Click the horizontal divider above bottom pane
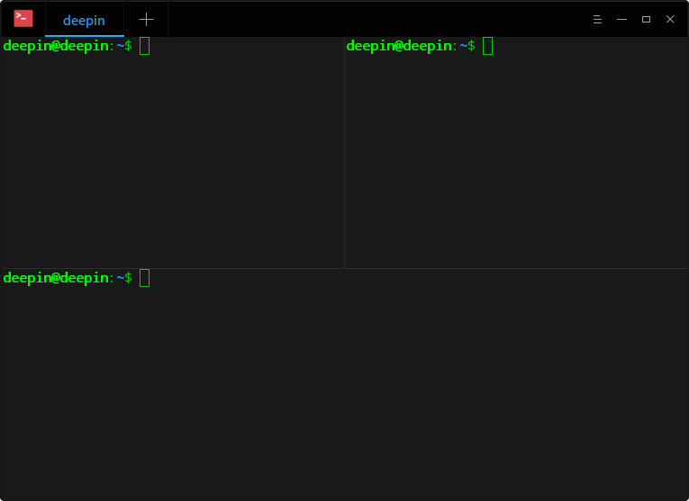The image size is (689, 501). (x=344, y=268)
